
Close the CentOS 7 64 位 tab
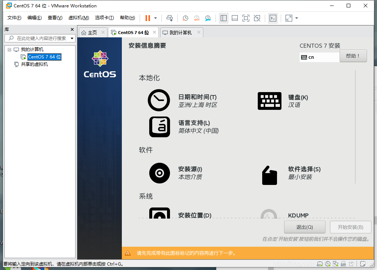154,32
